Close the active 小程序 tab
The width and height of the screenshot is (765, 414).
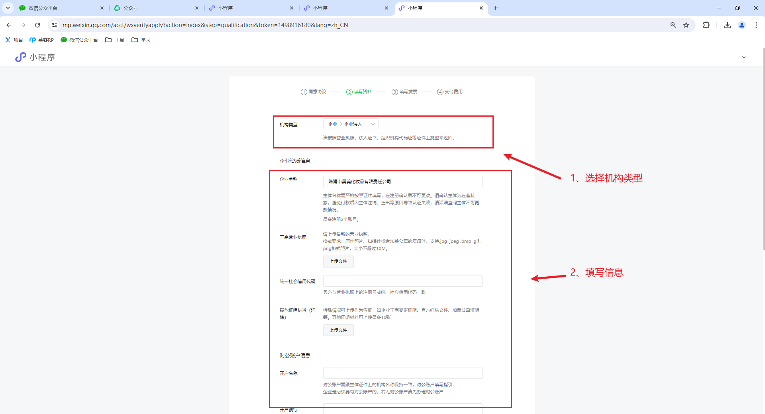pyautogui.click(x=481, y=8)
